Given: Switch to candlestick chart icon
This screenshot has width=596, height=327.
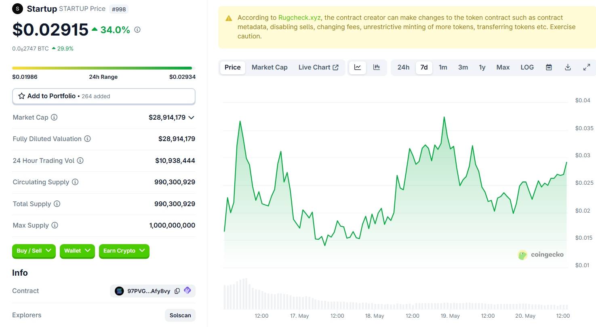Looking at the screenshot, I should [377, 68].
